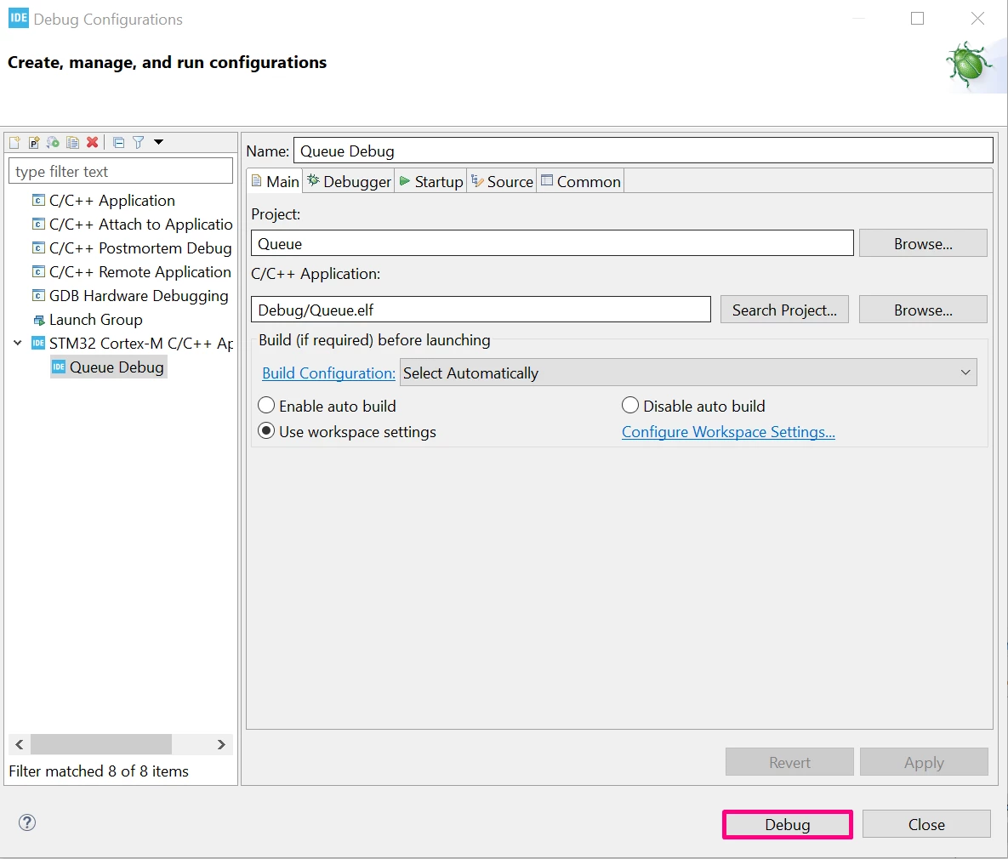Click the C/C++ Postmortem Debug icon

[x=38, y=247]
